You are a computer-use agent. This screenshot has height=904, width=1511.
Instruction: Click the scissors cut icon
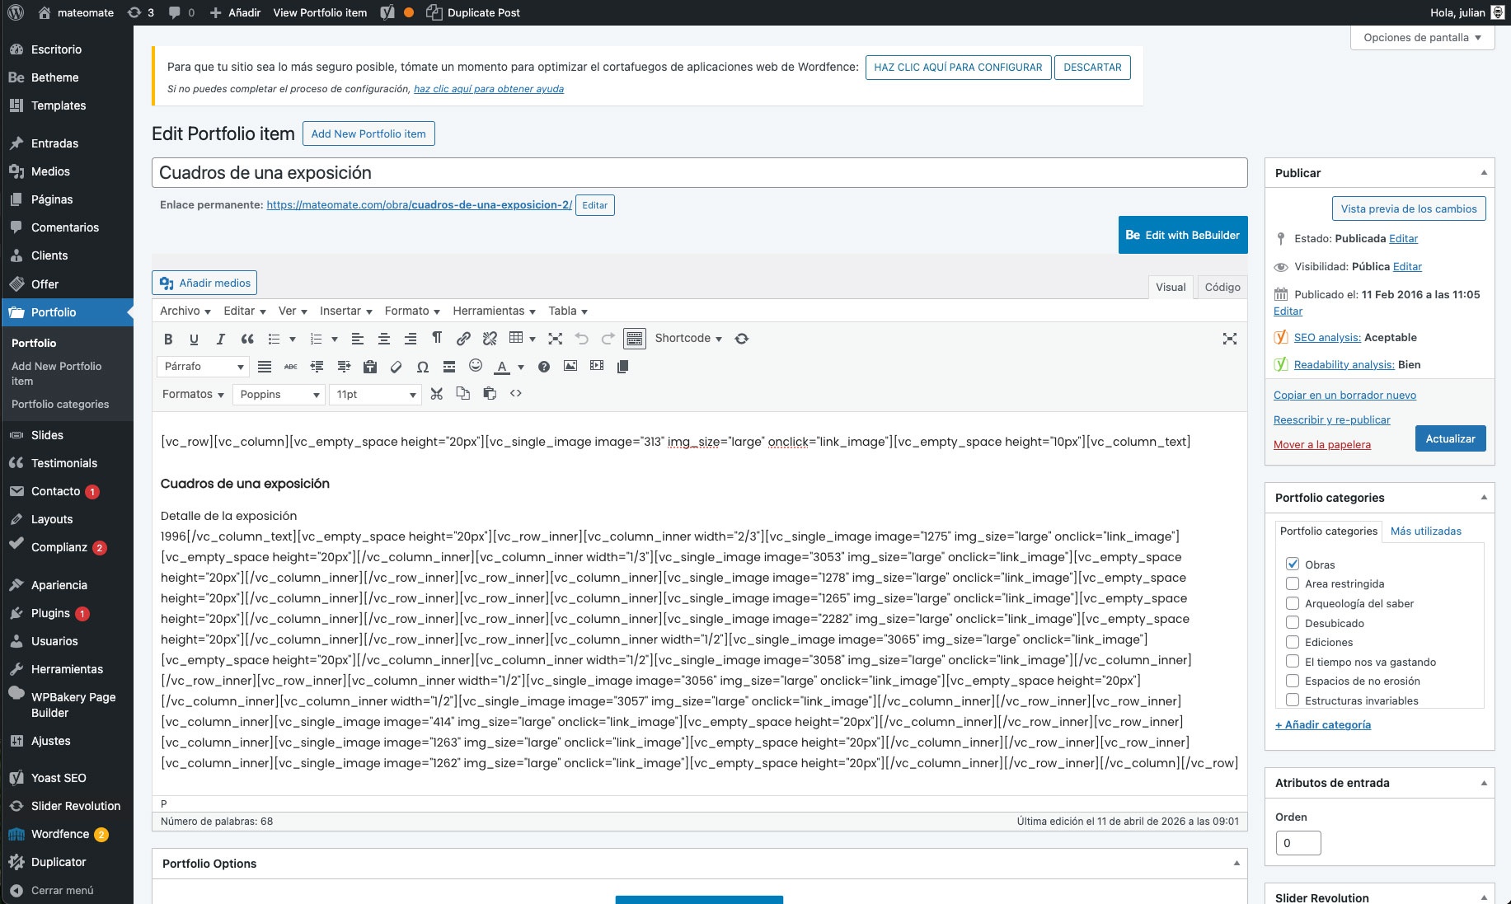pyautogui.click(x=437, y=394)
